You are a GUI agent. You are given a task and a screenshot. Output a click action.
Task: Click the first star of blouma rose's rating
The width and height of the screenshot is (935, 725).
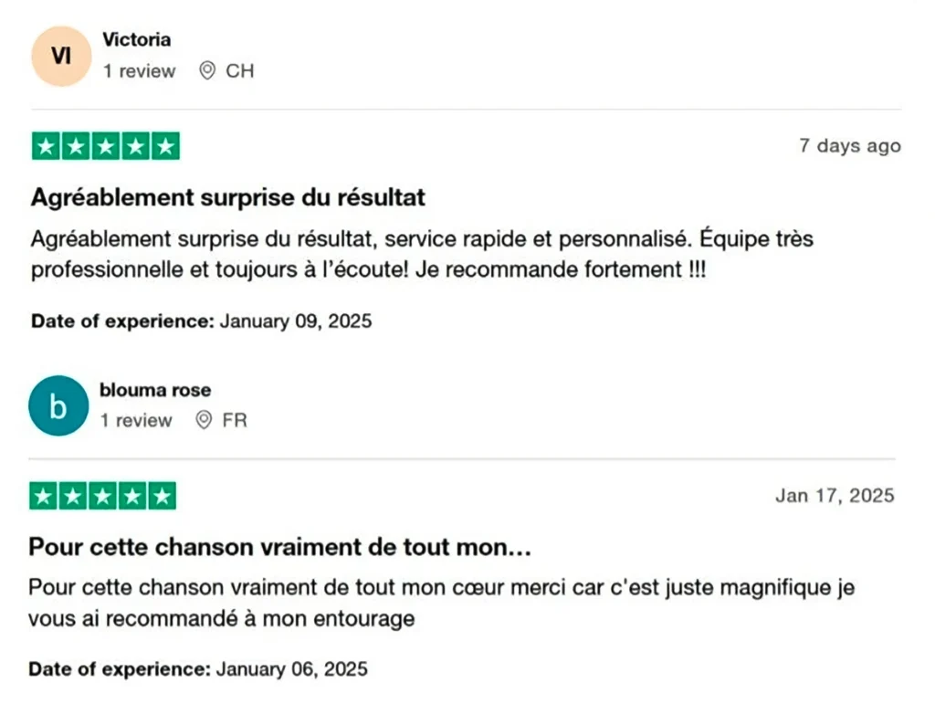click(43, 496)
